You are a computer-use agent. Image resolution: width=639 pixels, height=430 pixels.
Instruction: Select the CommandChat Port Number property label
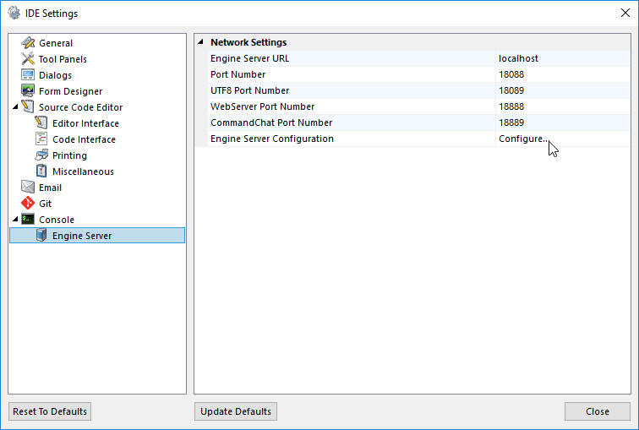271,122
